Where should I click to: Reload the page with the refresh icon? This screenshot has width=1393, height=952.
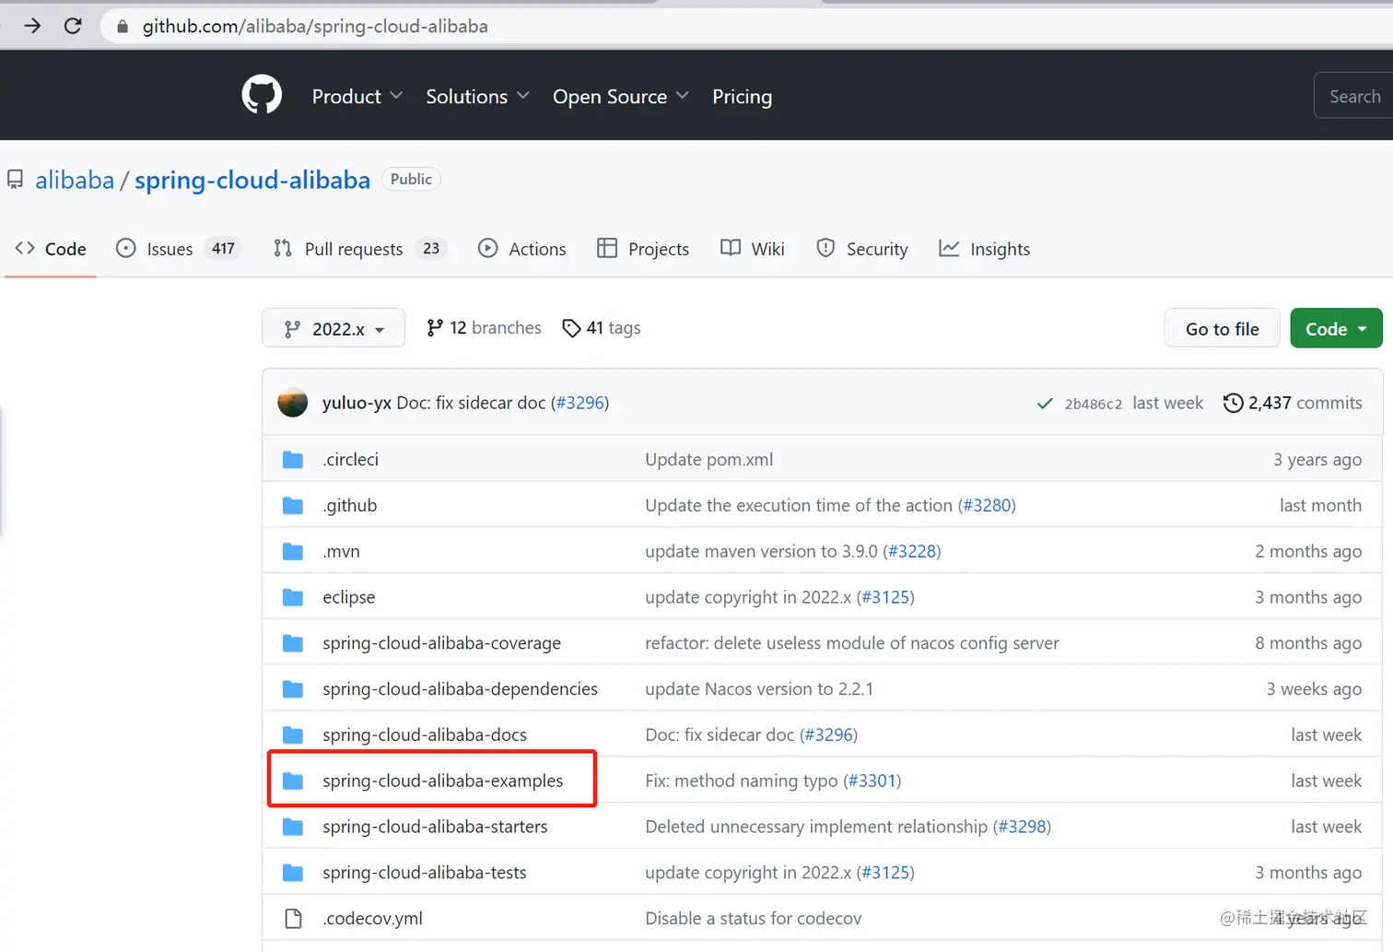coord(73,26)
